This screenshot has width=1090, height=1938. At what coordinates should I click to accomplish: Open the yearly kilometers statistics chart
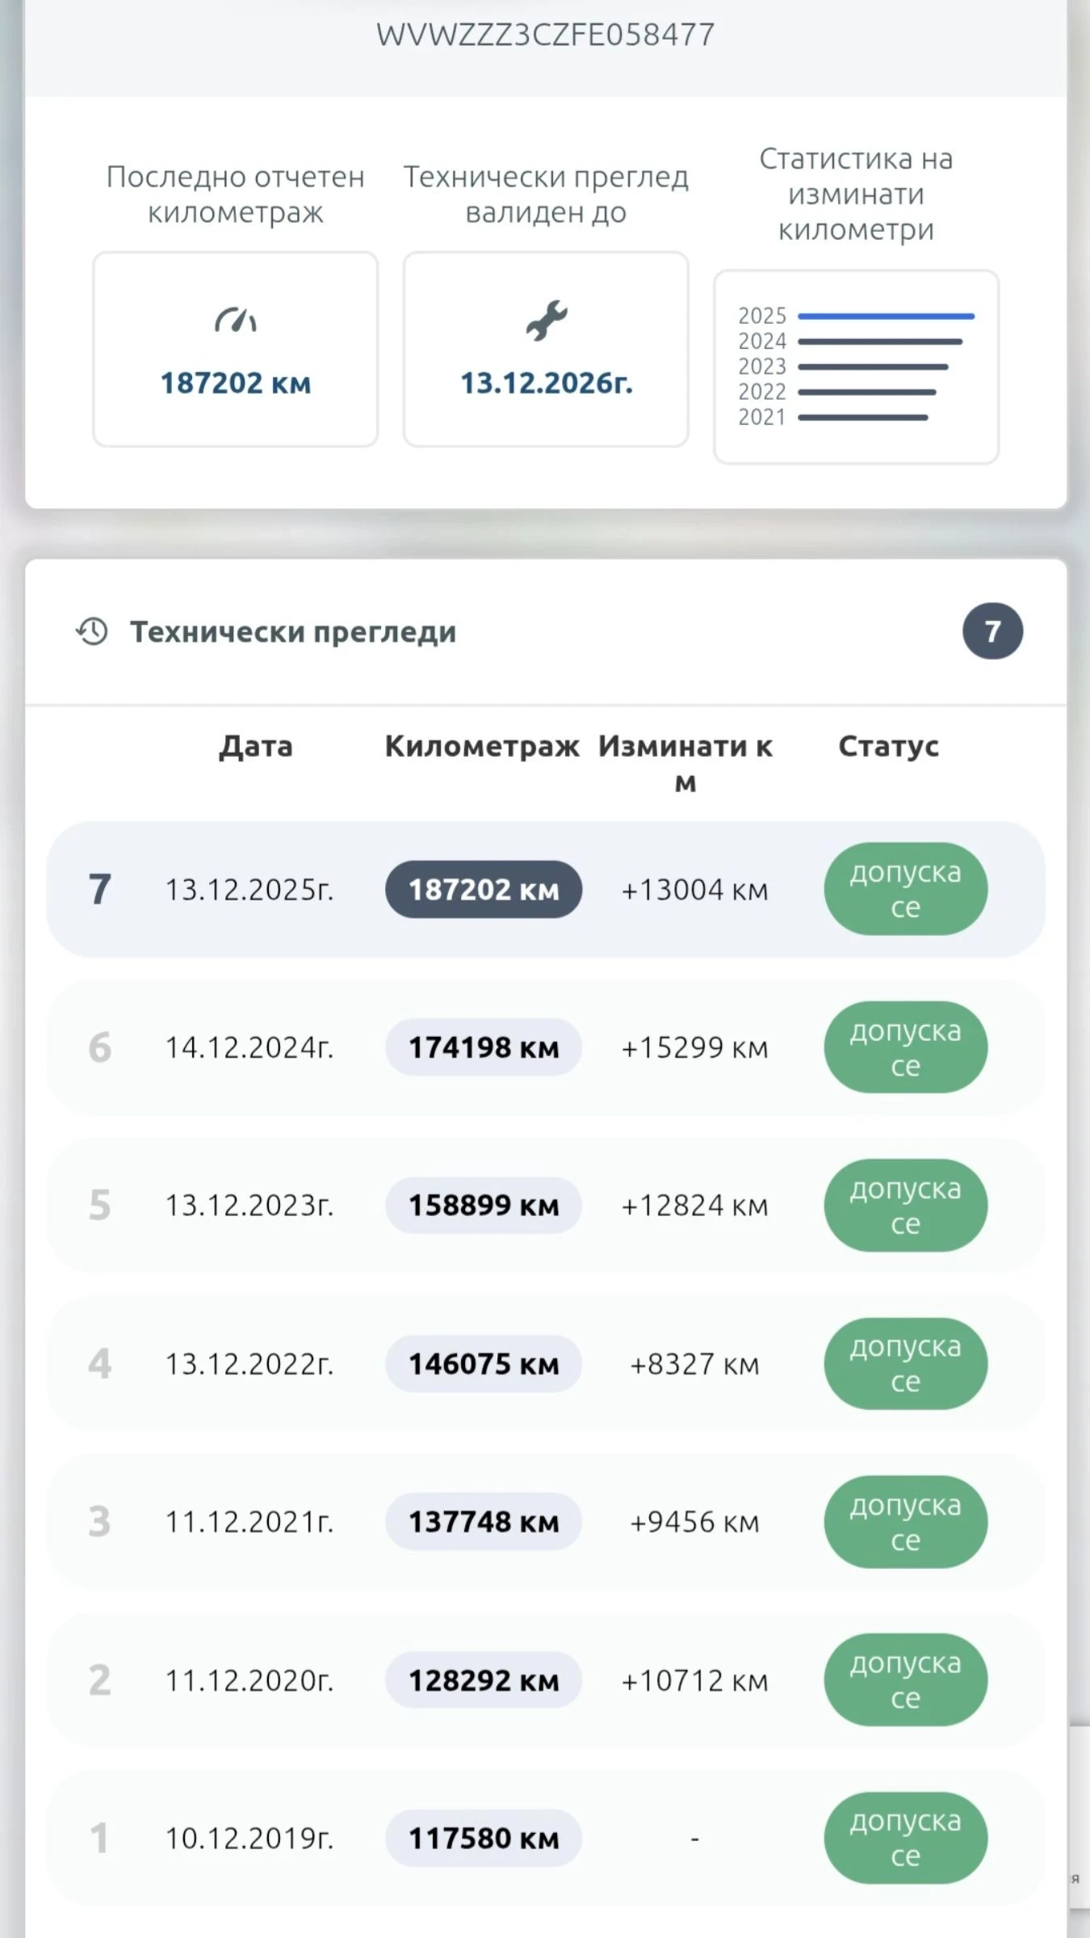(856, 367)
